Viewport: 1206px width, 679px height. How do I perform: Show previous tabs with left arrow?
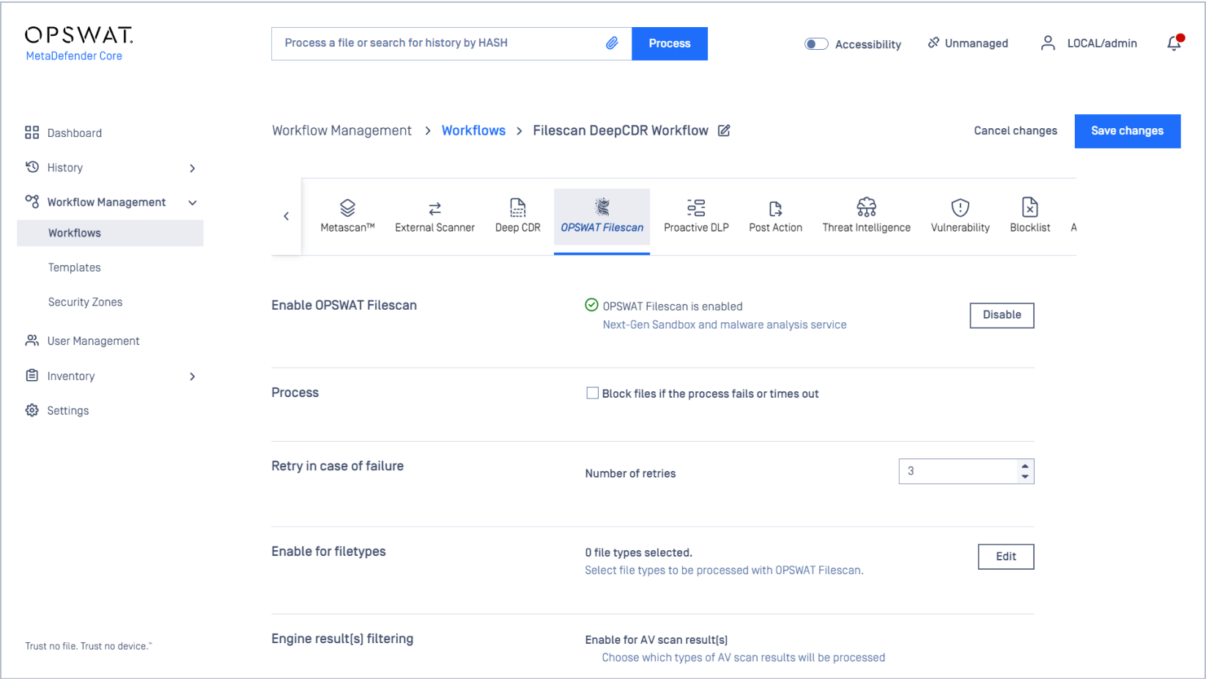coord(286,216)
